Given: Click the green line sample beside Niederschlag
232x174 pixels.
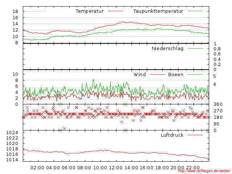Looking at the screenshot, I should click(x=195, y=48).
